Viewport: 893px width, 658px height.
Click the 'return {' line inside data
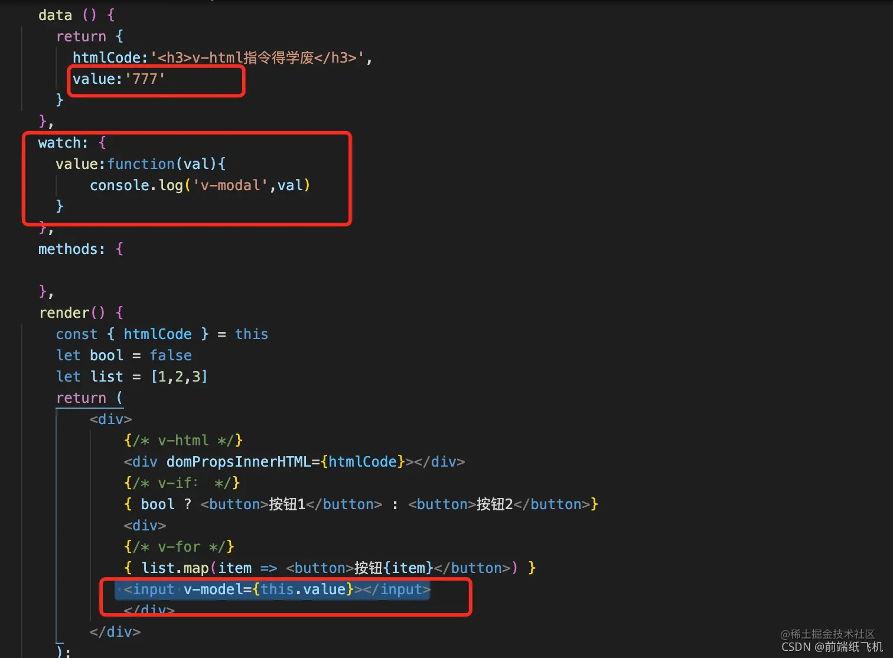[89, 36]
